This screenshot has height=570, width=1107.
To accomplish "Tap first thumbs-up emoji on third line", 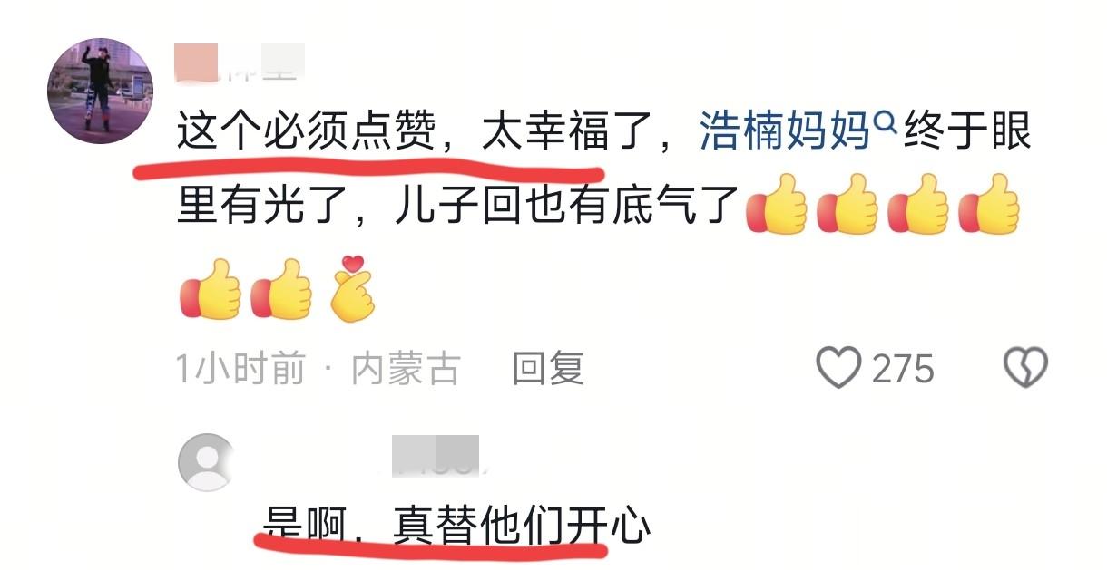I will coord(210,289).
